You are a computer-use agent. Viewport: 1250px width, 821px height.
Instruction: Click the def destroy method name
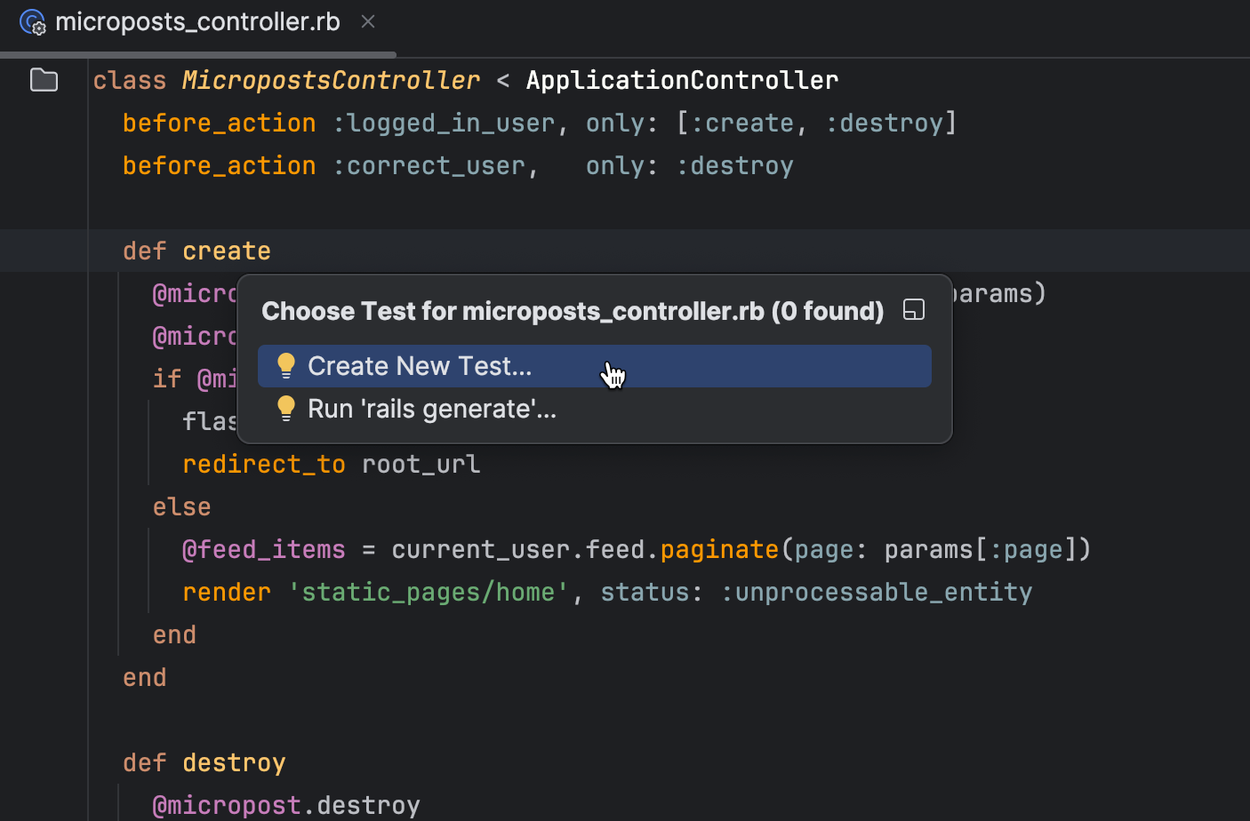pyautogui.click(x=235, y=762)
